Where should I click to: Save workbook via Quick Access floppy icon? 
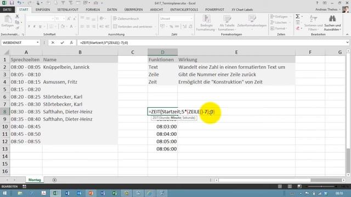coord(12,3)
